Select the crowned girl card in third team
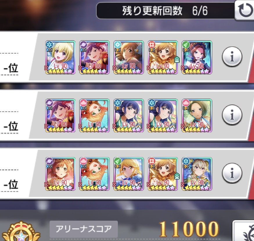Image resolution: width=254 pixels, height=241 pixels. tap(60, 174)
